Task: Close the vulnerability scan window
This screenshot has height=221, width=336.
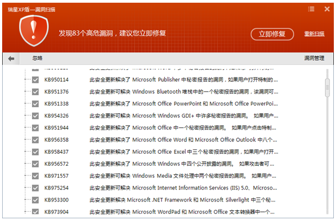Action: tap(327, 9)
